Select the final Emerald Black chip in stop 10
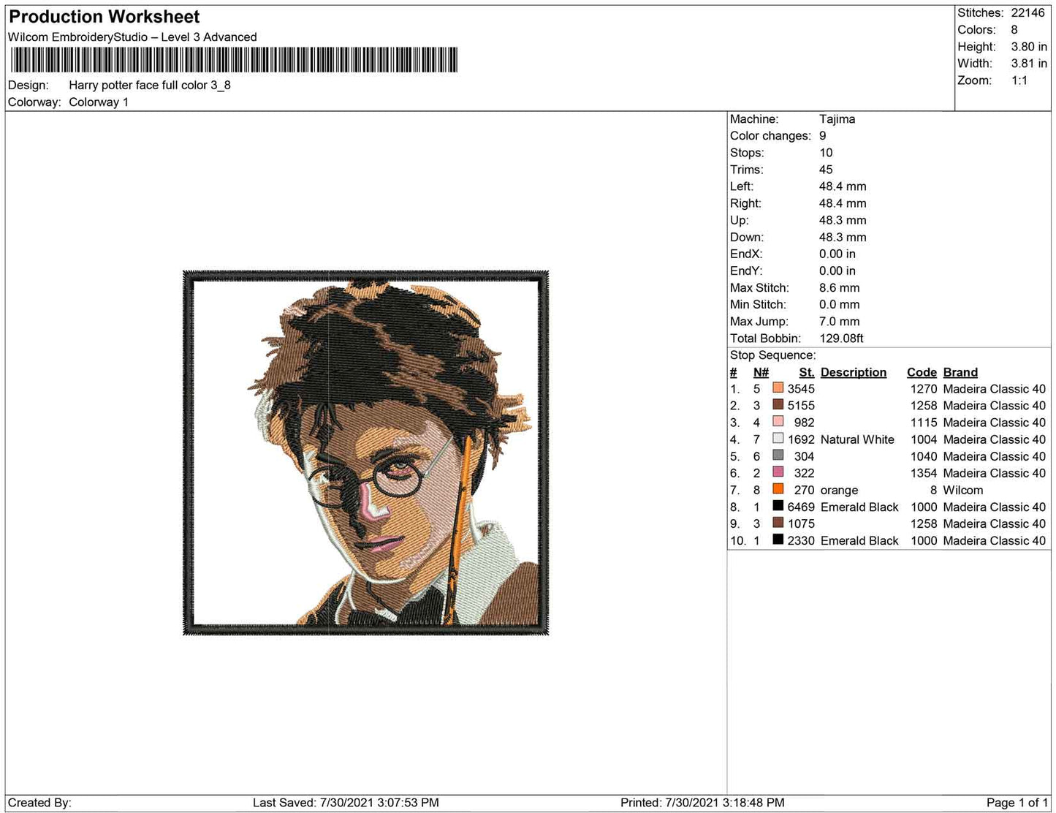Screen dimensions: 1056x813 point(778,541)
